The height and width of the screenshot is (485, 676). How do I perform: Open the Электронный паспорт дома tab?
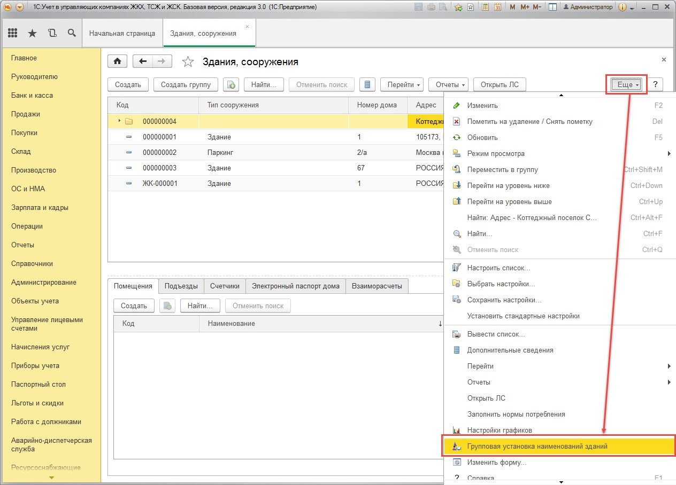click(x=296, y=286)
